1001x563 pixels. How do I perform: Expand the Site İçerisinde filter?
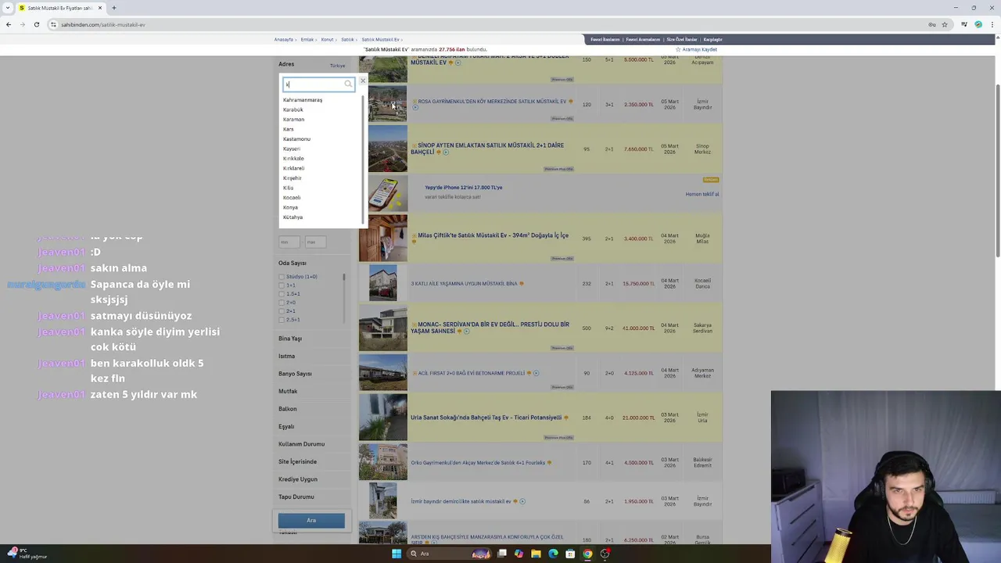pyautogui.click(x=297, y=462)
